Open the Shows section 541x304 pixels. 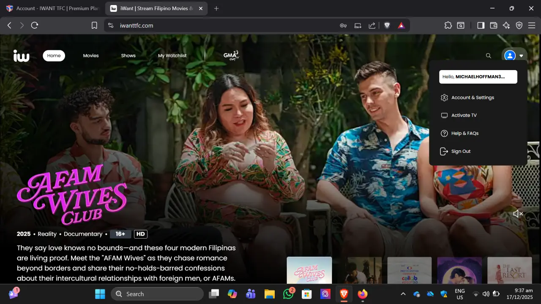[128, 56]
